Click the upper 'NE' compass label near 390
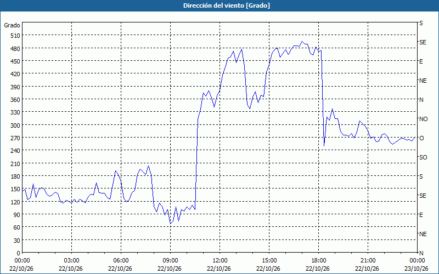Image resolution: width=439 pixels, height=274 pixels. [423, 81]
